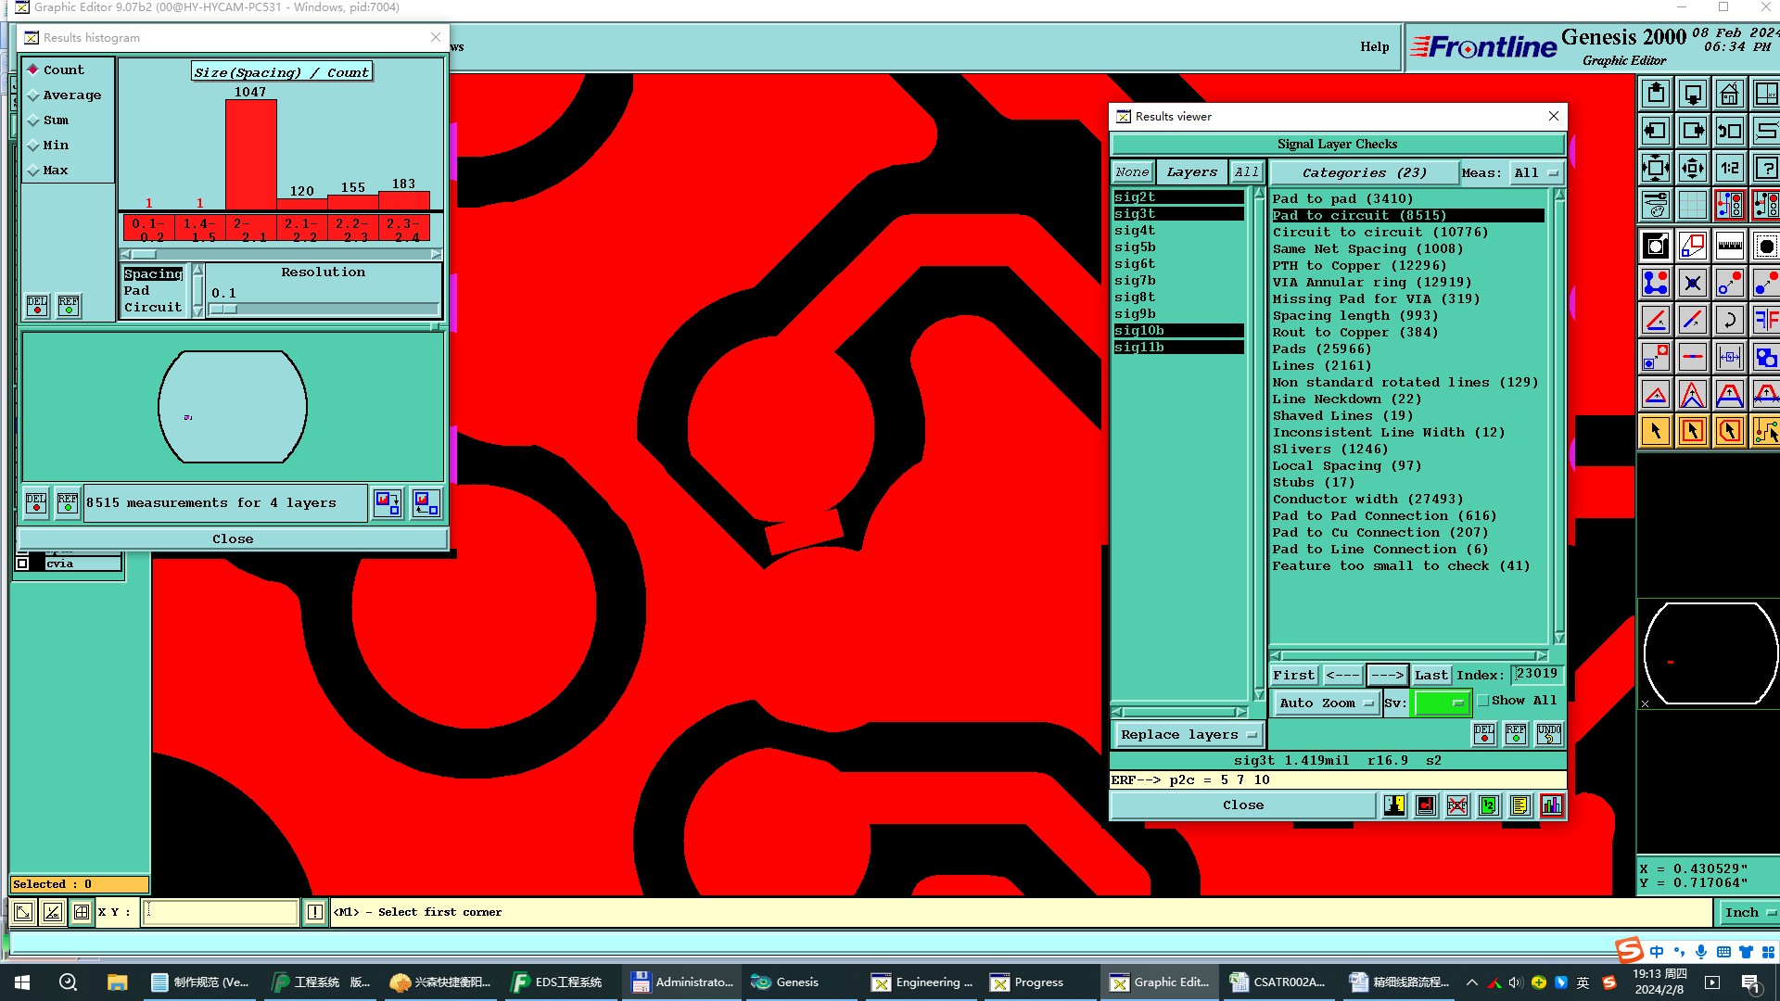Click the Home view icon

[x=1729, y=94]
